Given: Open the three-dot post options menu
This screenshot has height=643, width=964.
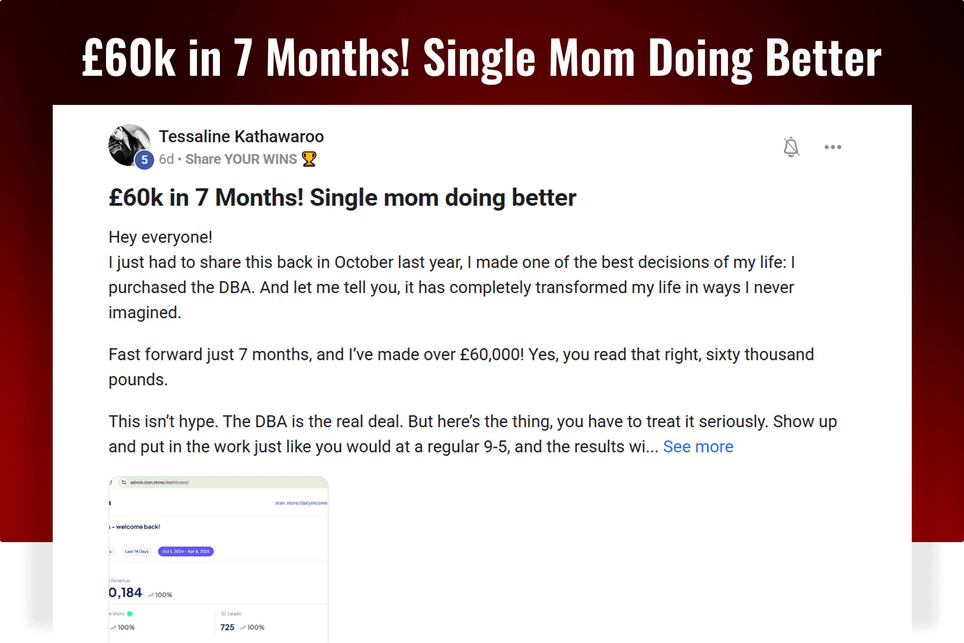Looking at the screenshot, I should tap(832, 147).
